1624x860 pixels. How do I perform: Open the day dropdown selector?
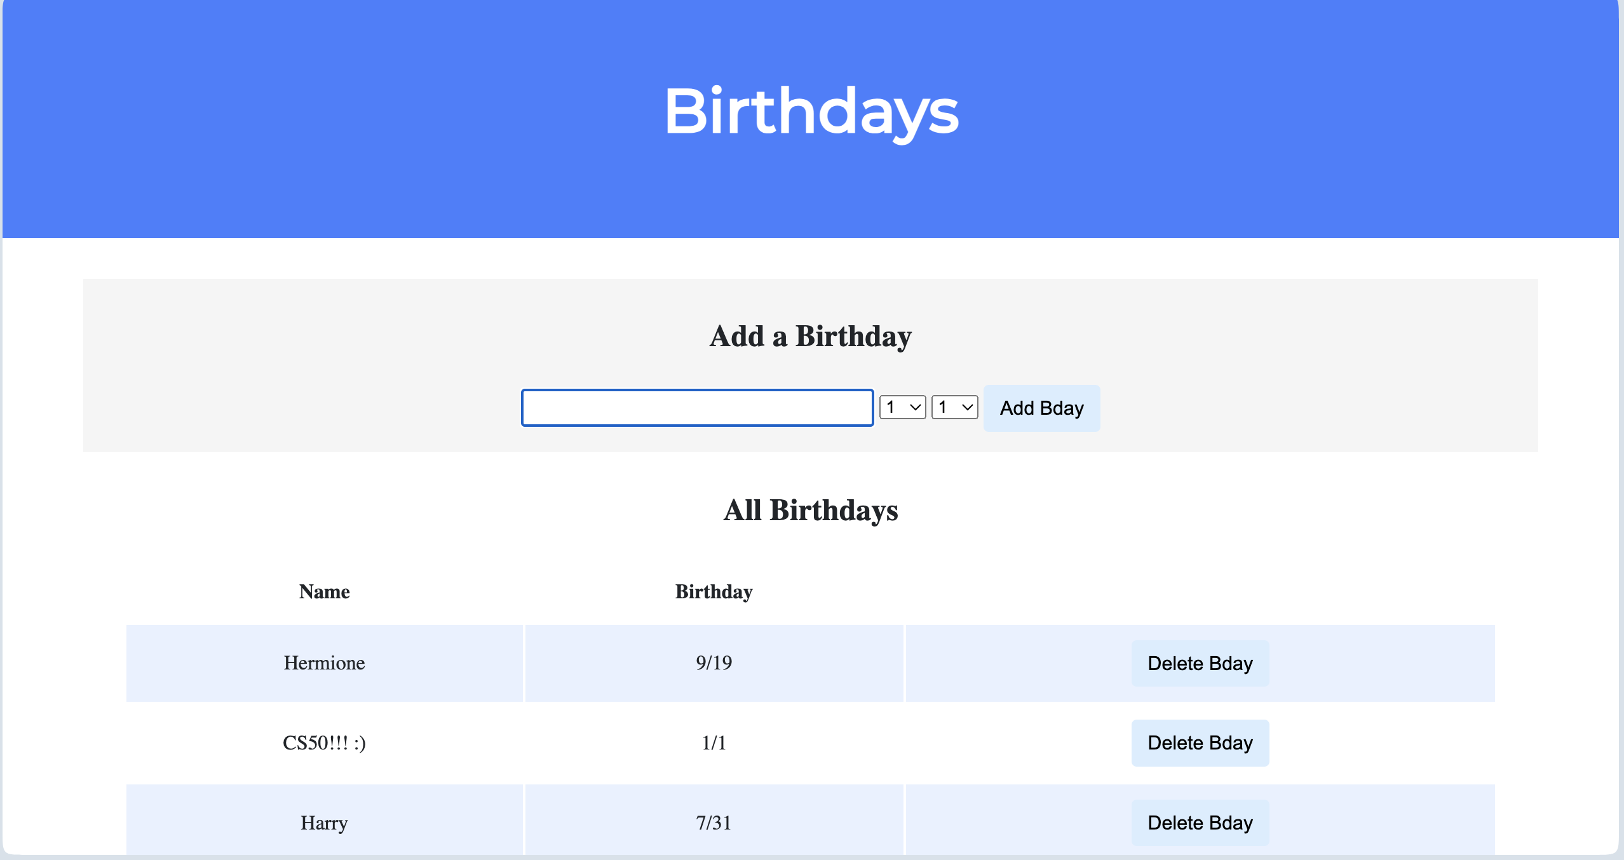pos(954,407)
